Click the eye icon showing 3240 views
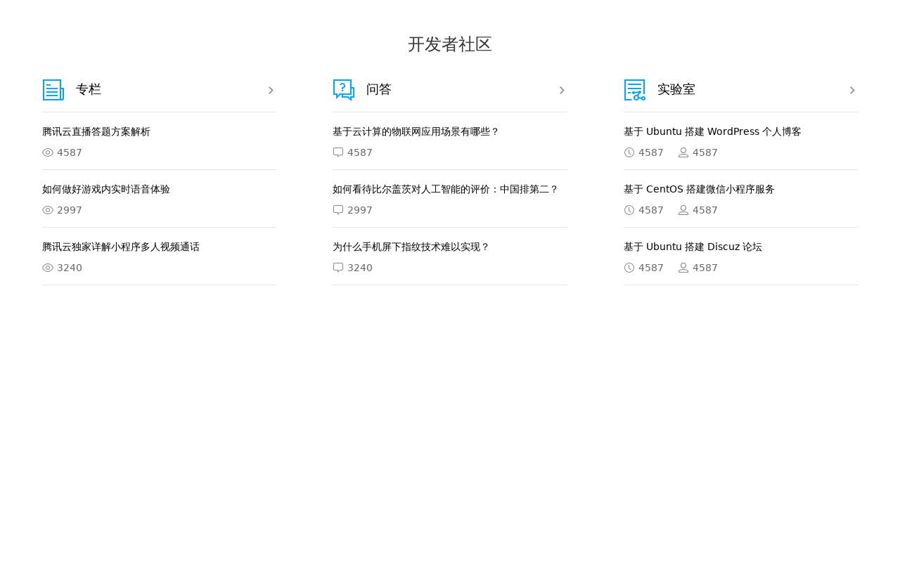Viewport: 900px width, 562px height. coord(46,266)
